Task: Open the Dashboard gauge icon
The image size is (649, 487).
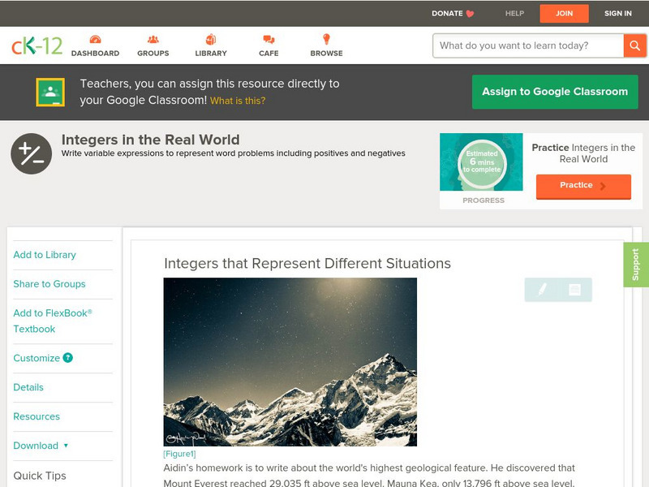Action: [x=95, y=39]
